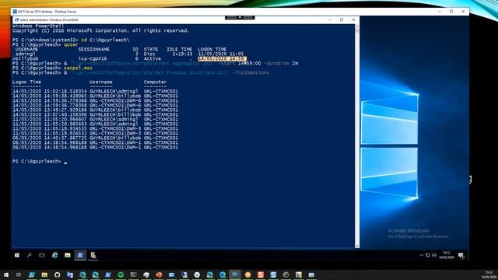The image size is (498, 280).
Task: Open Task View on the host taskbar
Action: click(19, 275)
